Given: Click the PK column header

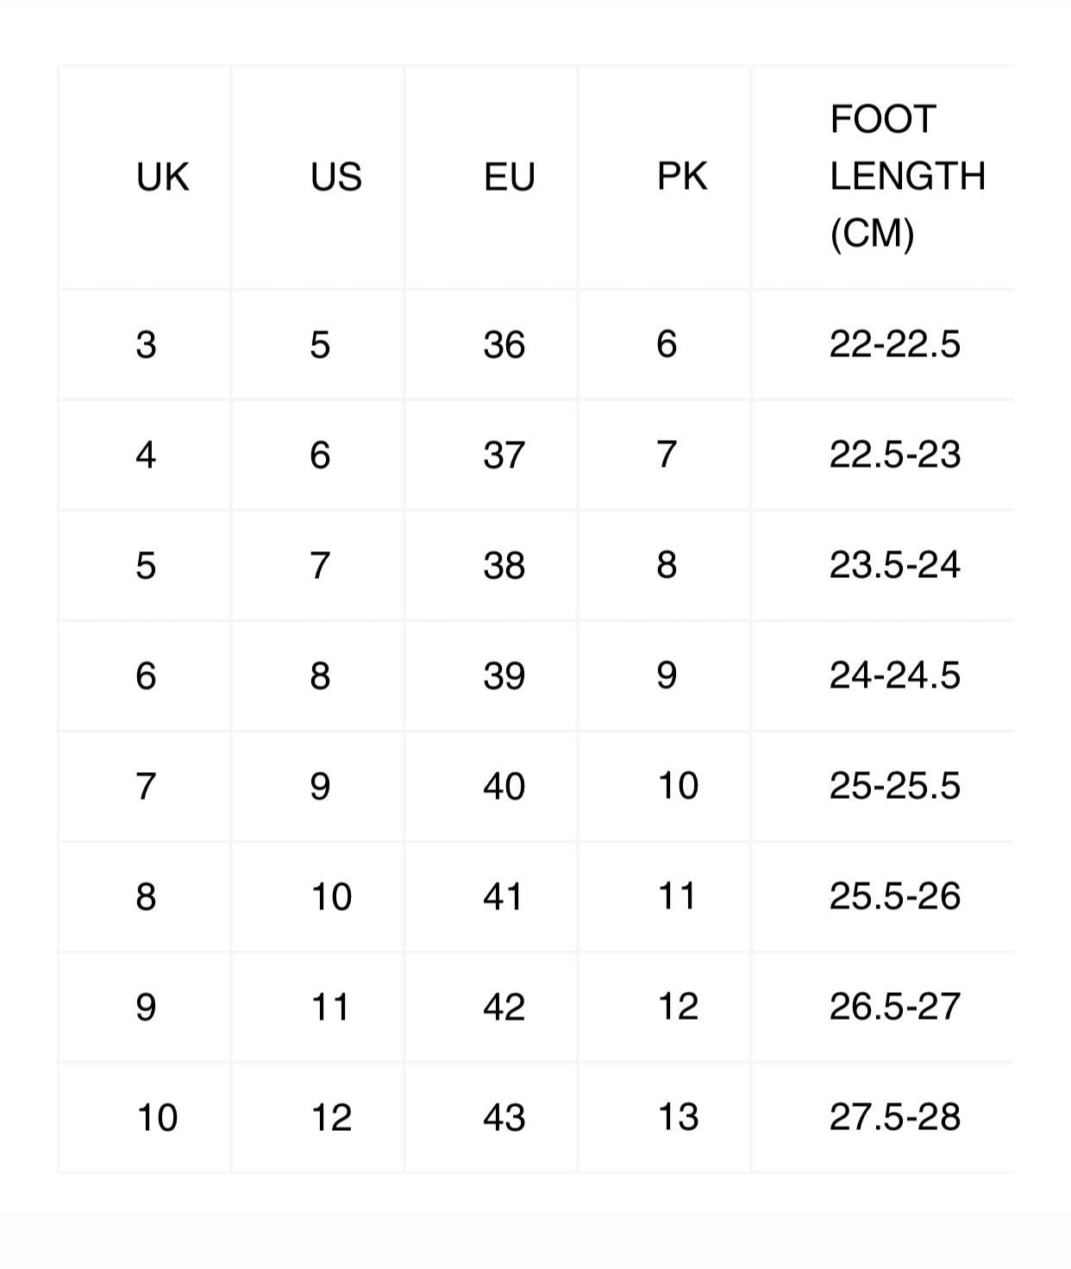Looking at the screenshot, I should point(682,177).
